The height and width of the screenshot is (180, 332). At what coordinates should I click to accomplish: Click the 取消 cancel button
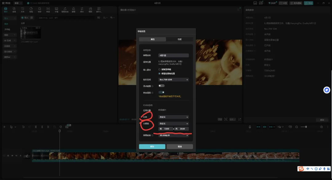click(x=180, y=146)
